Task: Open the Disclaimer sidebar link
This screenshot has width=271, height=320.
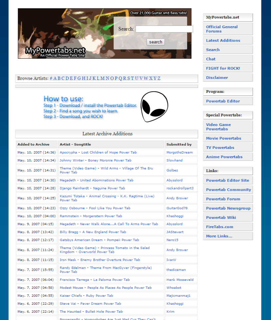Action: click(217, 78)
